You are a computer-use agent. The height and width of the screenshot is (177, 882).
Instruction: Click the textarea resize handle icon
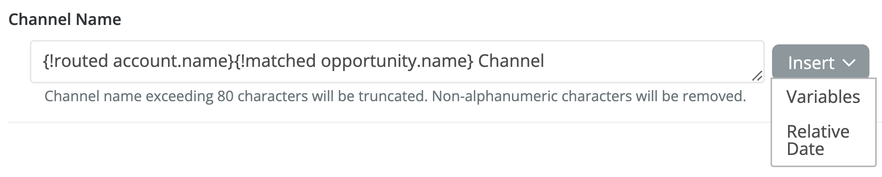point(757,76)
